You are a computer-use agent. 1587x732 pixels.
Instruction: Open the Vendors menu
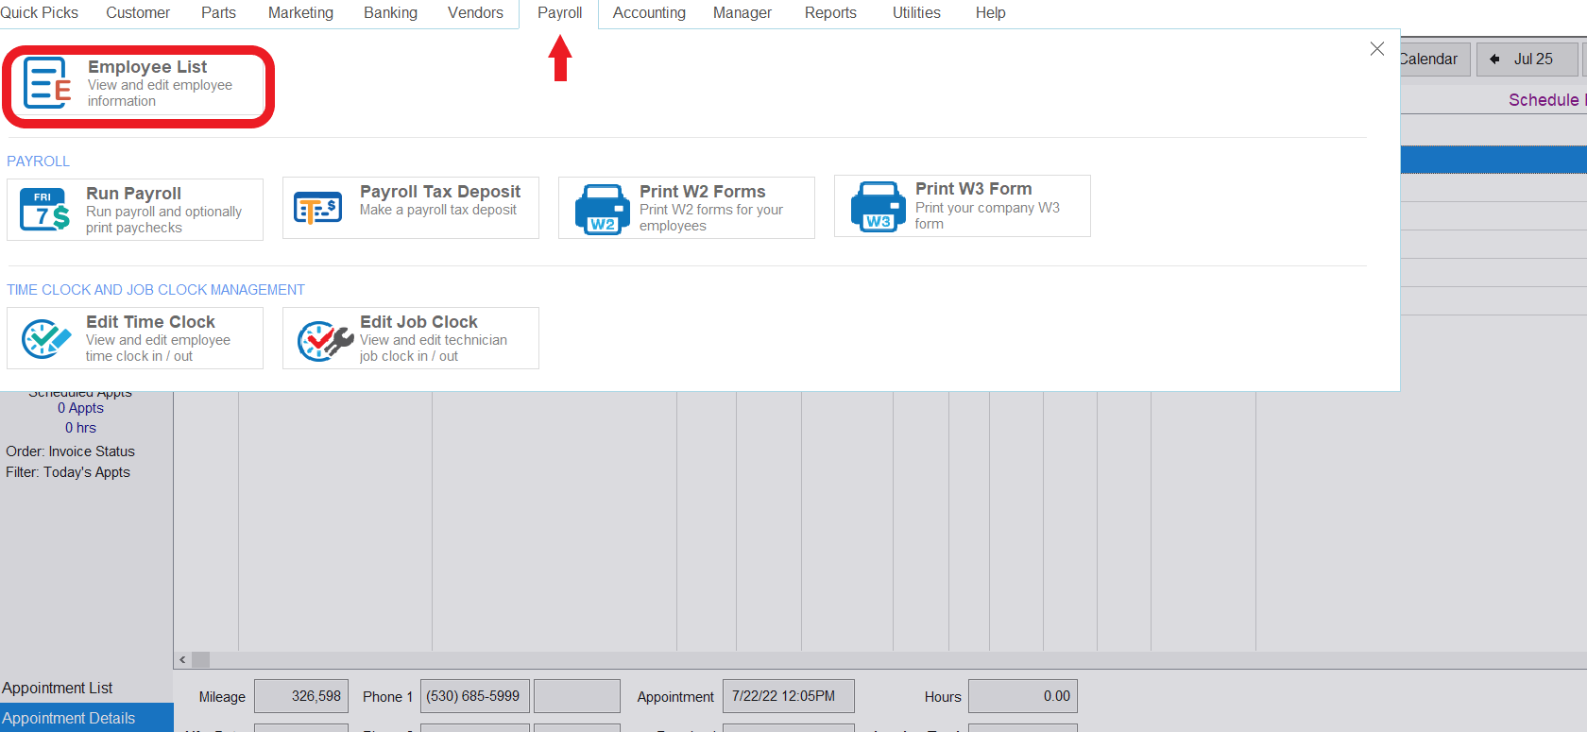[475, 12]
